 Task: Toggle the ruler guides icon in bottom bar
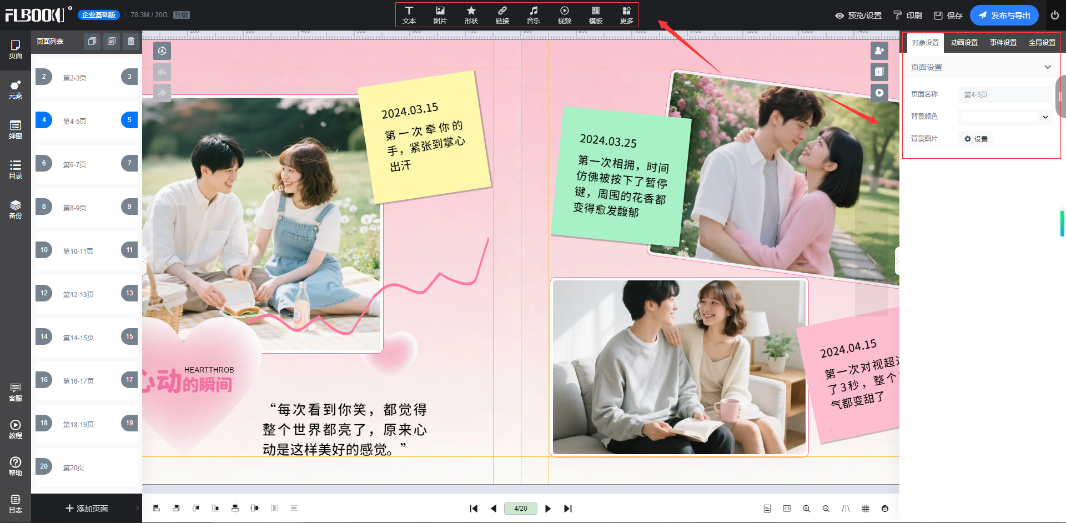[846, 509]
